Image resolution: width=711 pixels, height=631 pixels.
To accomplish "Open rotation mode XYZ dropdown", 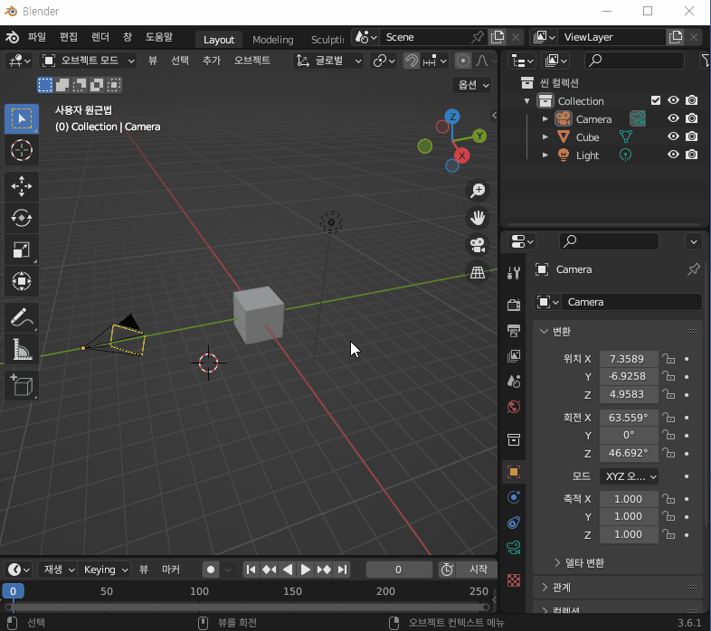I will tap(629, 476).
